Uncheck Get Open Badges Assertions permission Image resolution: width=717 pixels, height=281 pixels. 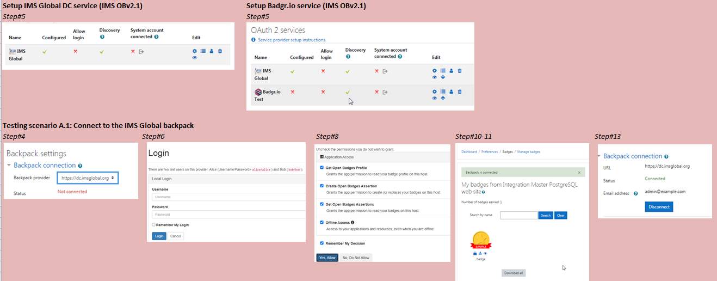[x=322, y=204]
